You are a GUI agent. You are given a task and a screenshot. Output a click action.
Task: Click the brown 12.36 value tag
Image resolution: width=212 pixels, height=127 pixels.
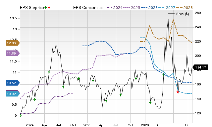(13, 43)
